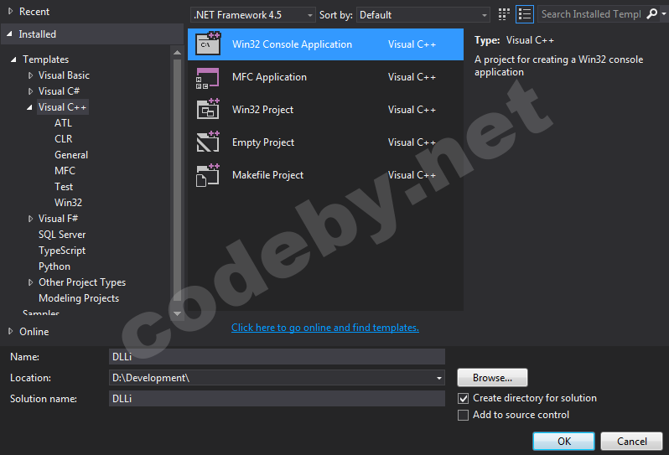Select the 'MFC Application' template name

(269, 77)
